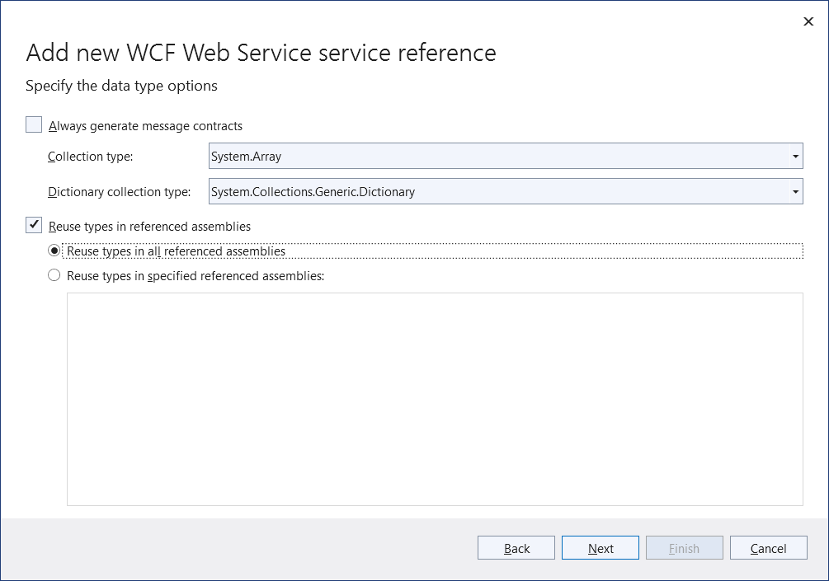Uncheck "Reuse types in referenced assemblies"
This screenshot has height=581, width=829.
[33, 225]
